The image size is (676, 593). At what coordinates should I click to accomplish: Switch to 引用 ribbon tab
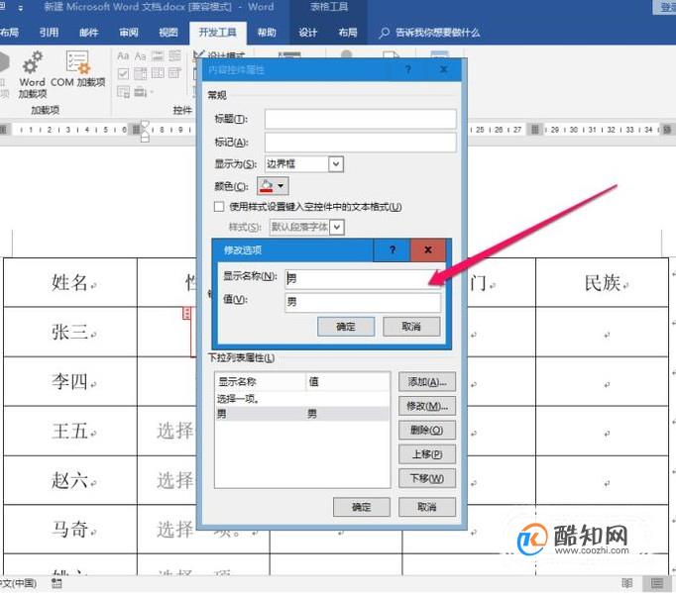(x=49, y=33)
